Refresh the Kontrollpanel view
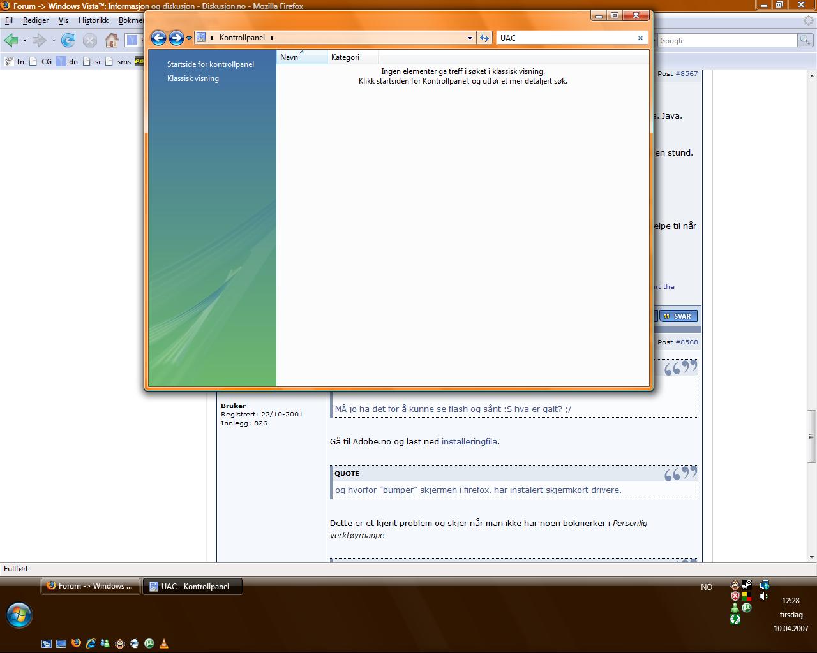The width and height of the screenshot is (817, 653). (x=484, y=38)
